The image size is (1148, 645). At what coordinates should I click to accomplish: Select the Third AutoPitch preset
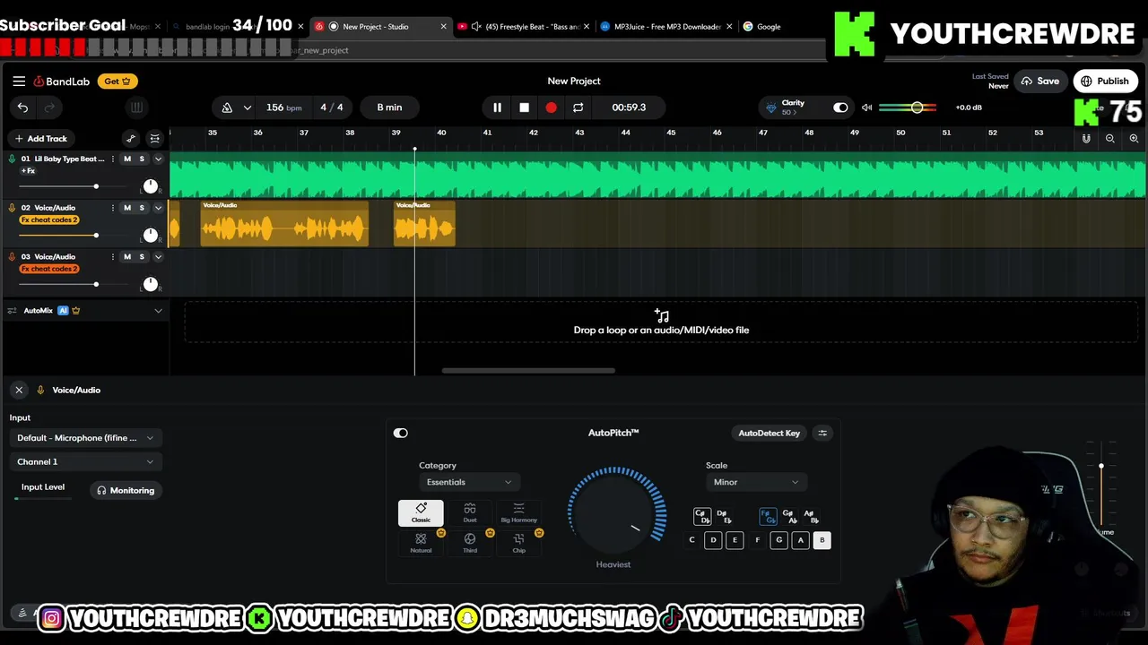click(x=470, y=543)
